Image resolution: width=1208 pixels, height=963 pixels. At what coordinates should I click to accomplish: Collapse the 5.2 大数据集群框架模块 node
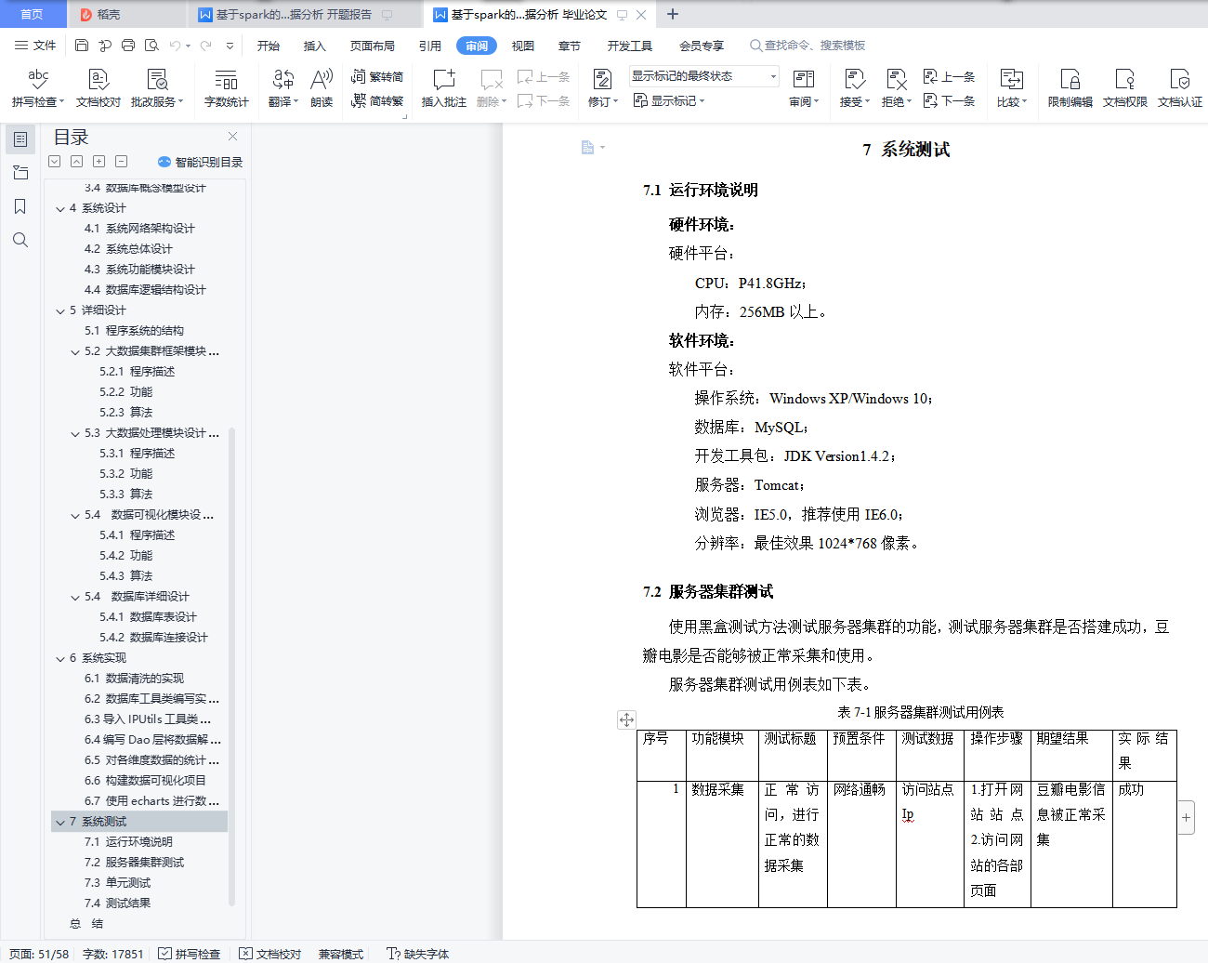pyautogui.click(x=75, y=351)
